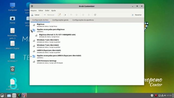Click the Remover toolbar button
Screen dimensions: 174x98
49,15
